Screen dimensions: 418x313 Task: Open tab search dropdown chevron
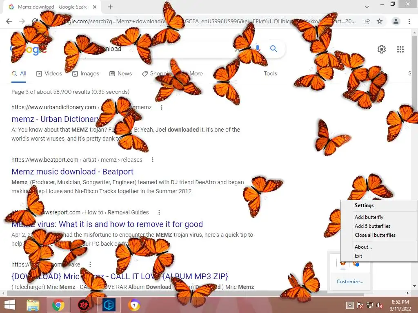pos(367,7)
